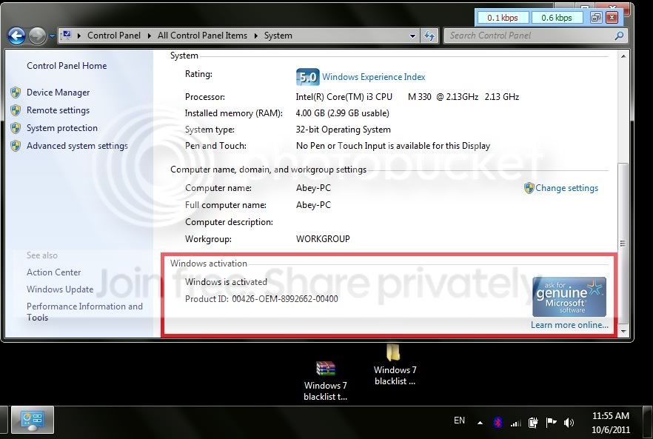
Task: Click the genuine Microsoft software badge
Action: tap(569, 297)
